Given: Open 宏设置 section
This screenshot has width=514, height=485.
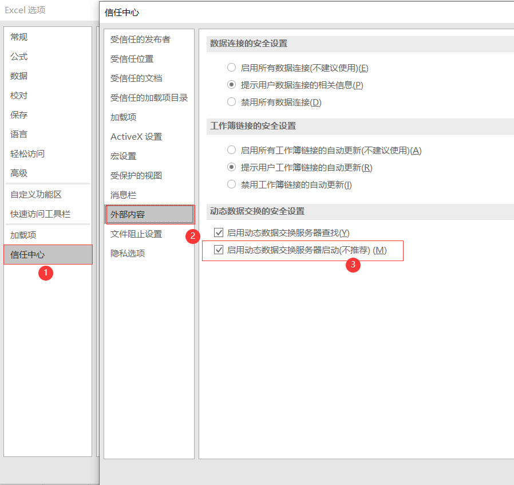Looking at the screenshot, I should [149, 156].
